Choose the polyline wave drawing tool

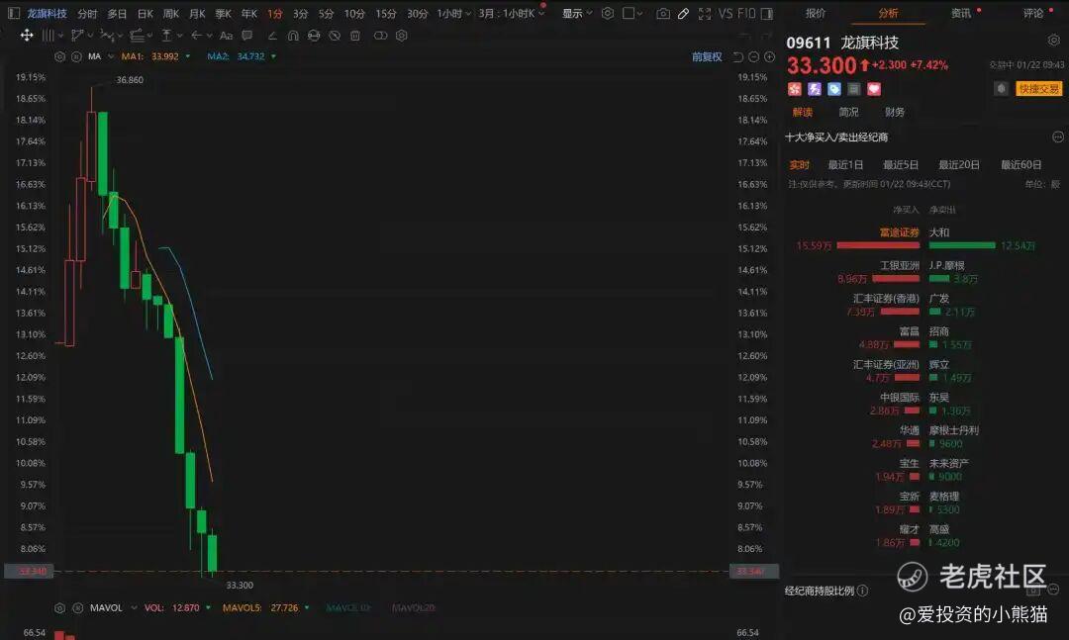106,36
